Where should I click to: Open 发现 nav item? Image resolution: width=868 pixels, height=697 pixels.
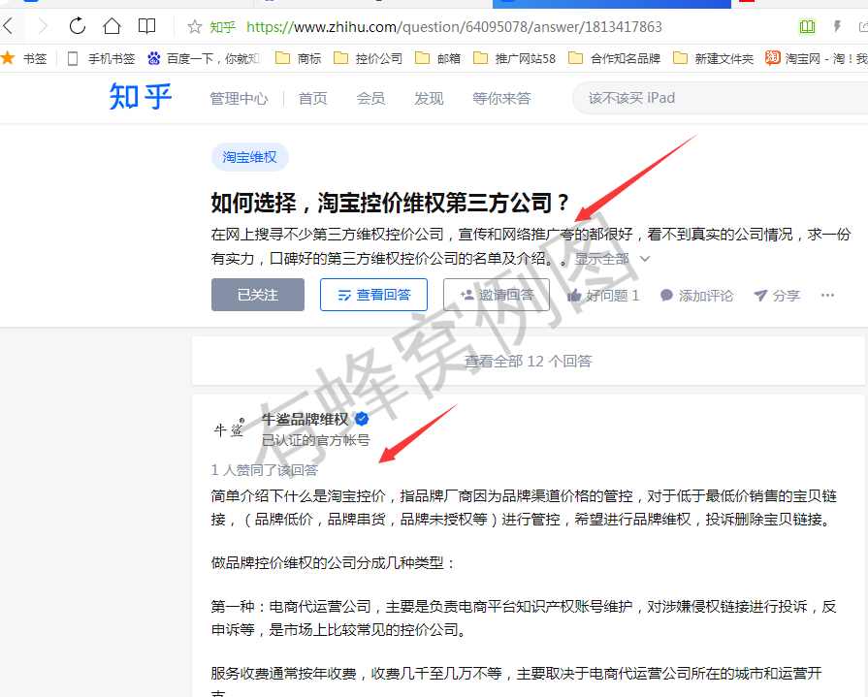[429, 99]
